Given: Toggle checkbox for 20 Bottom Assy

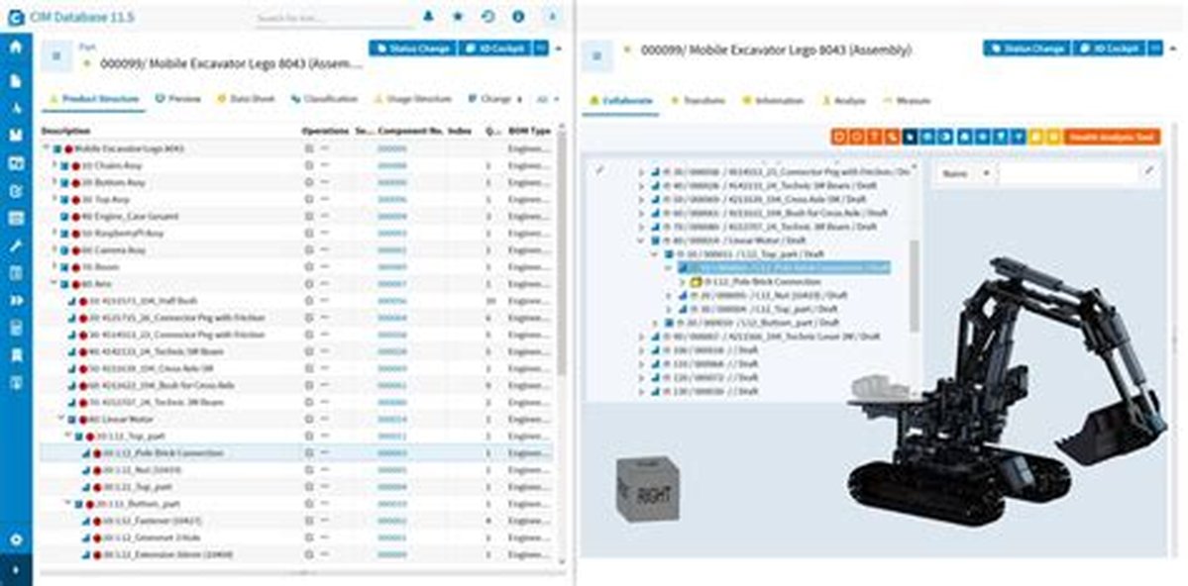Looking at the screenshot, I should coord(65,182).
